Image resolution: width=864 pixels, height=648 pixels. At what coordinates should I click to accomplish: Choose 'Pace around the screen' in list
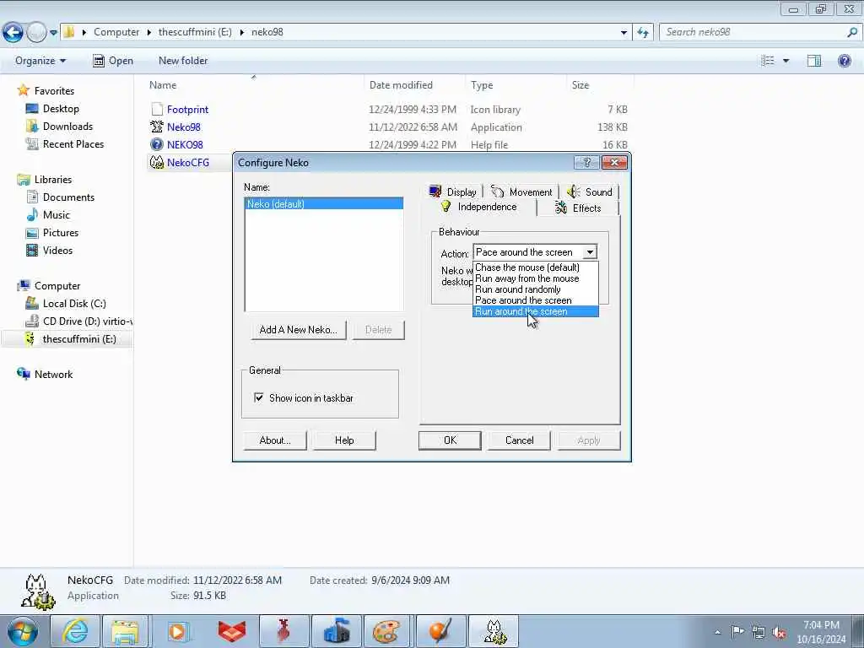pos(535,300)
